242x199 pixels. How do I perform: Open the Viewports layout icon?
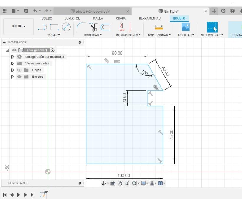click(x=161, y=183)
